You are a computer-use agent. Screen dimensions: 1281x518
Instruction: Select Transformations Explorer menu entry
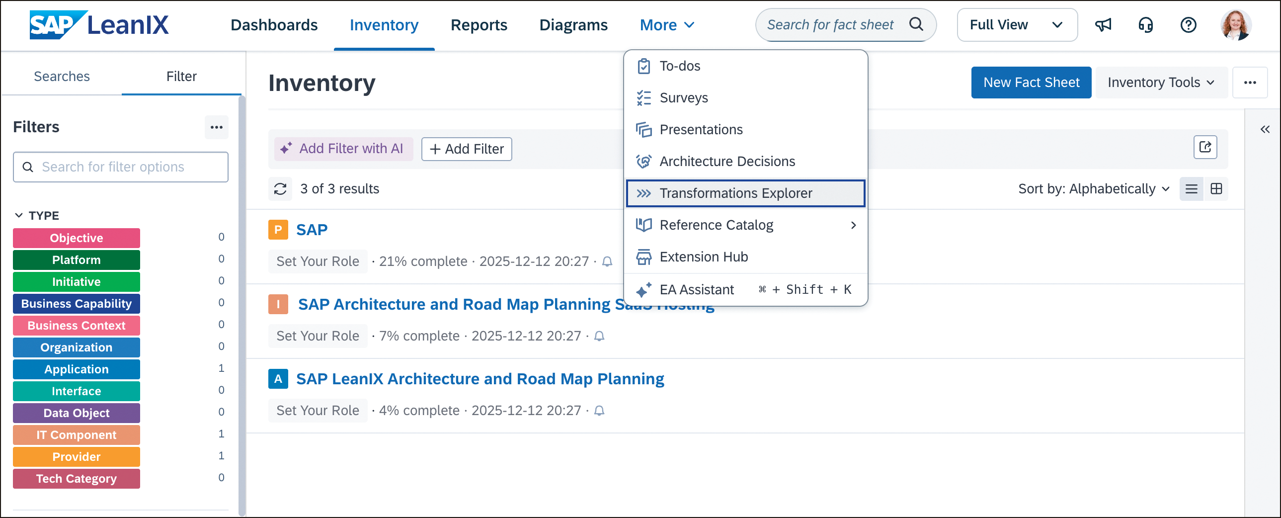745,193
